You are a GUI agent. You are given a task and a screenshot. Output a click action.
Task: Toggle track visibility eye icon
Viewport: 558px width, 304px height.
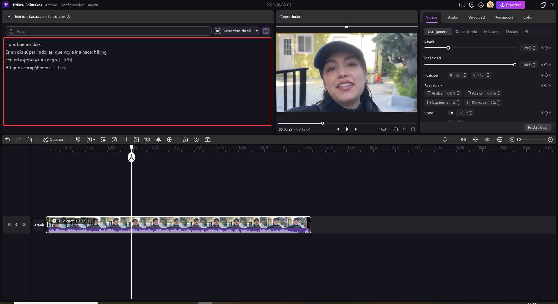tap(17, 225)
